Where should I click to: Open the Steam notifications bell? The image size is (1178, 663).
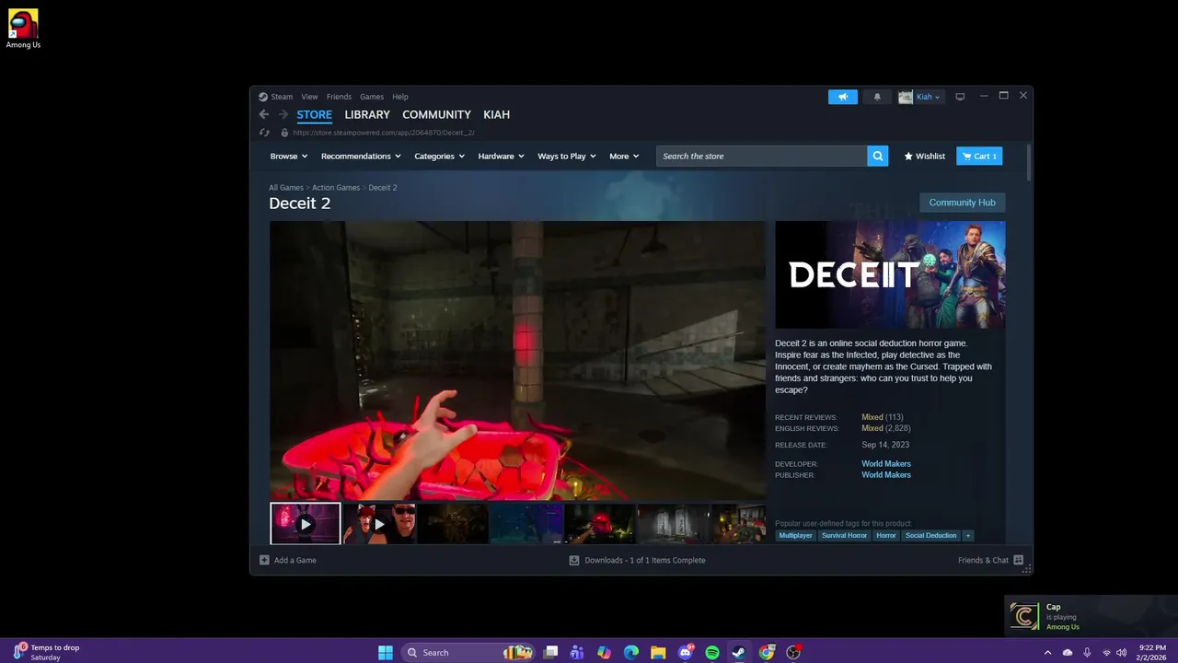877,97
